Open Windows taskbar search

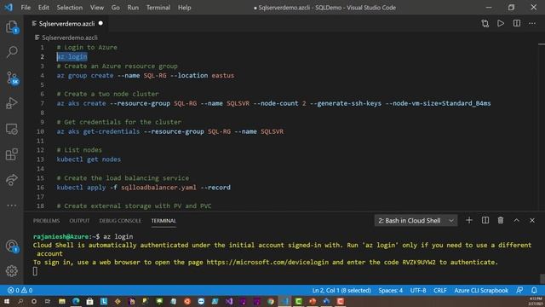click(x=20, y=301)
